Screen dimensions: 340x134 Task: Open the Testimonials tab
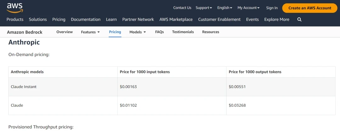[x=183, y=32]
